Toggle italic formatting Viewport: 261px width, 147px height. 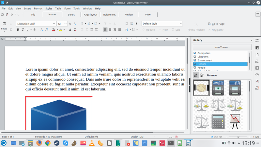pos(23,30)
